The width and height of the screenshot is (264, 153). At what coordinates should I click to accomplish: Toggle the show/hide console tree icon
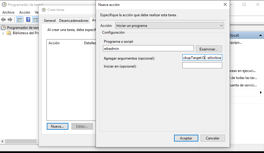[x=19, y=20]
